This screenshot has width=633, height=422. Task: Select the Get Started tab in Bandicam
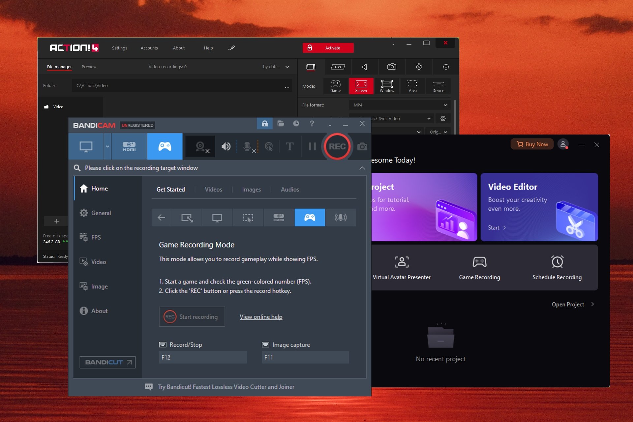click(170, 190)
